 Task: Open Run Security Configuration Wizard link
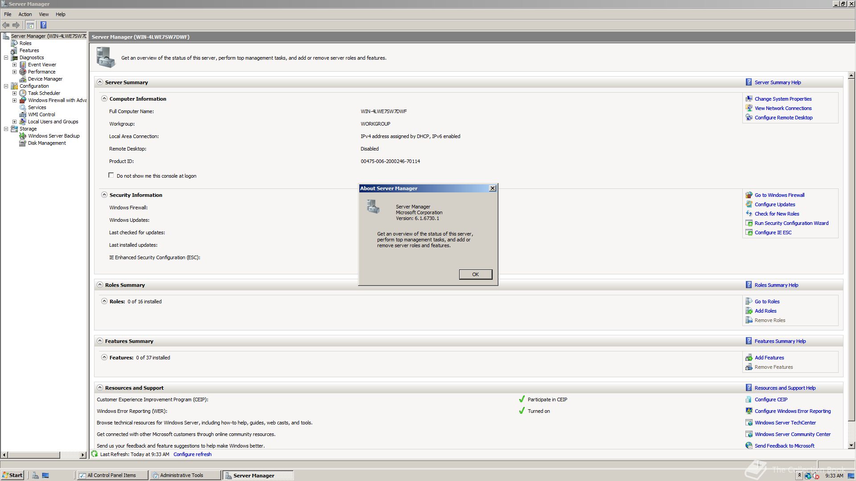(791, 223)
